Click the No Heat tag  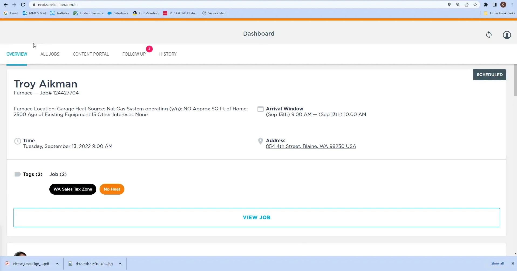[112, 189]
